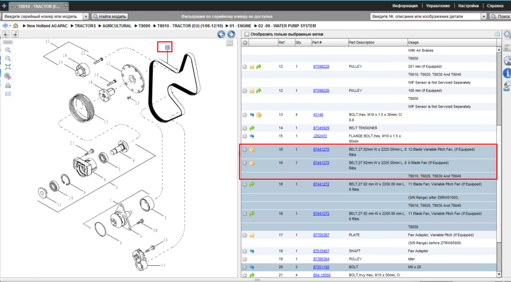Image resolution: width=511 pixels, height=282 pixels.
Task: Open the globe icon on right sidebar
Action: [x=507, y=61]
